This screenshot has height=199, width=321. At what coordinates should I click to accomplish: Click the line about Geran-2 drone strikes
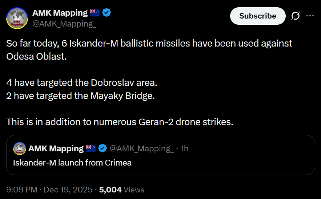(119, 122)
